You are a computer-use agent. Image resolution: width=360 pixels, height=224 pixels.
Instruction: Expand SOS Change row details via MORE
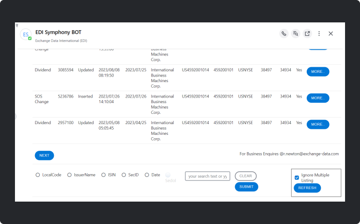pos(317,98)
